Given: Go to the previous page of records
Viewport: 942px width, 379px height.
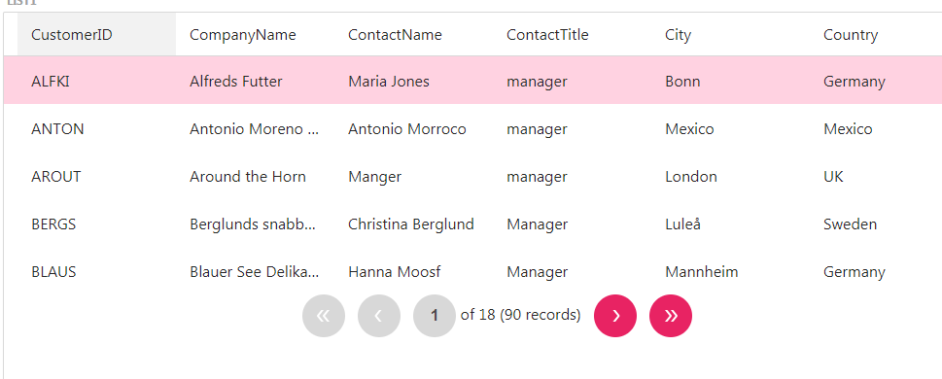Looking at the screenshot, I should (x=379, y=316).
